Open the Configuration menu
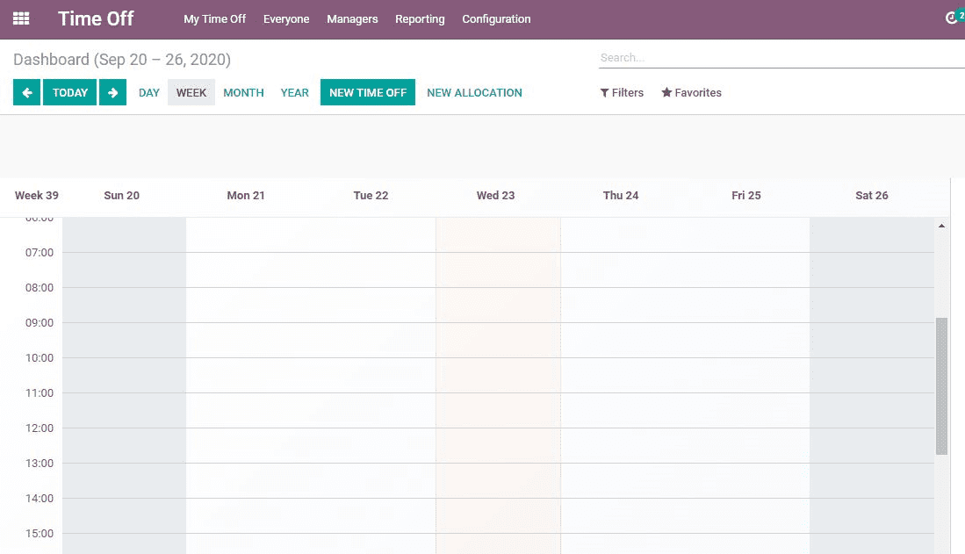 pos(496,19)
